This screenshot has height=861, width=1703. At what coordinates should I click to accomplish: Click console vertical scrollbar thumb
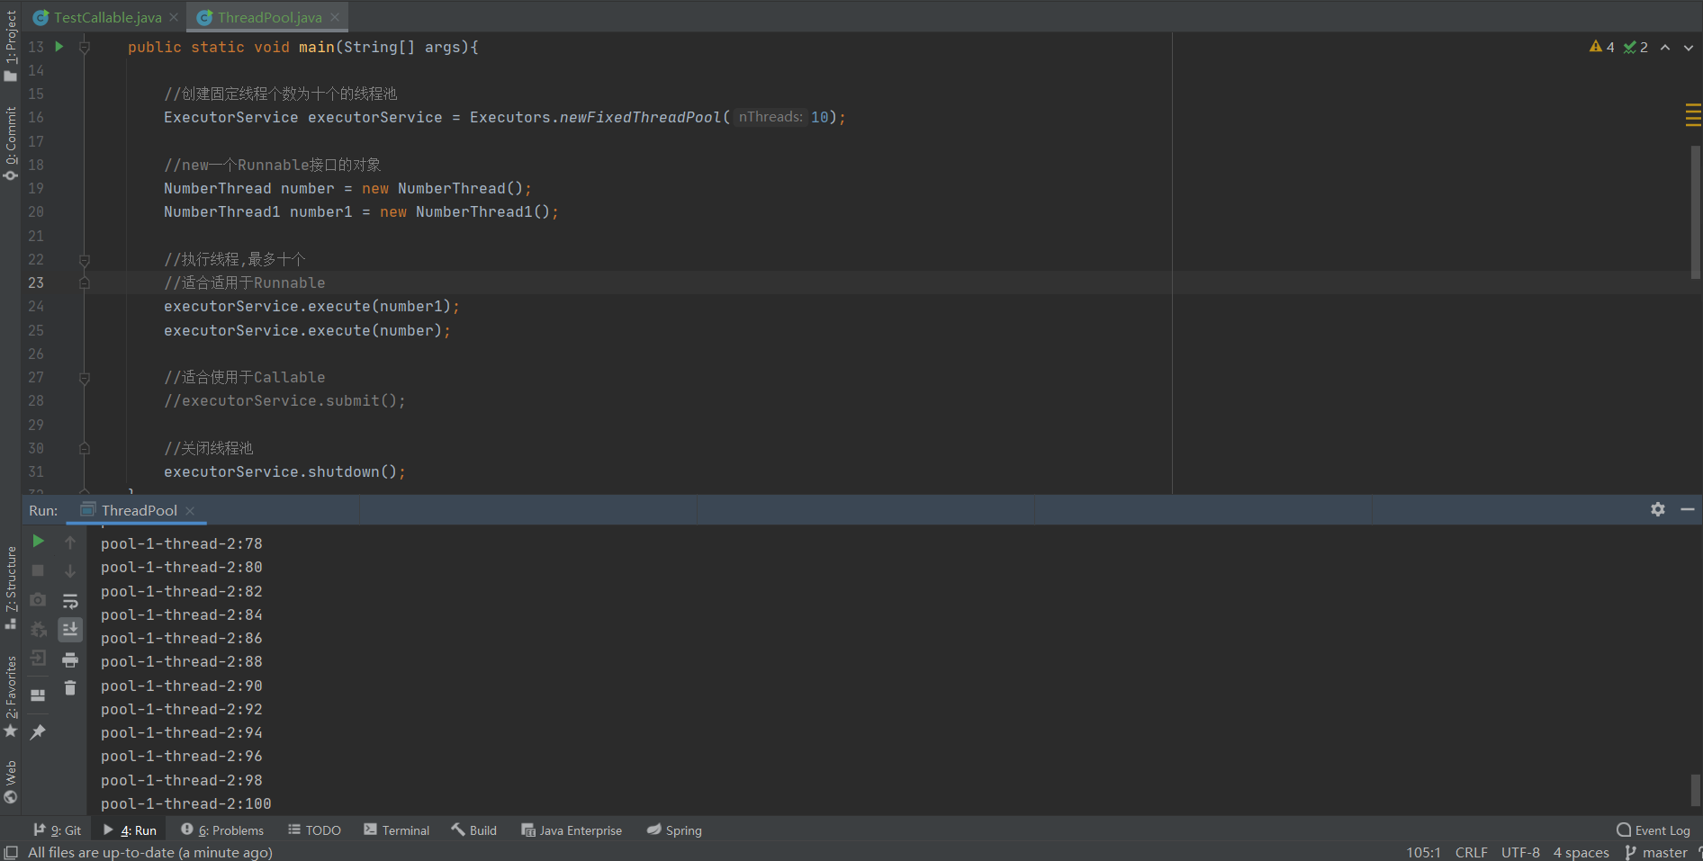pos(1696,790)
